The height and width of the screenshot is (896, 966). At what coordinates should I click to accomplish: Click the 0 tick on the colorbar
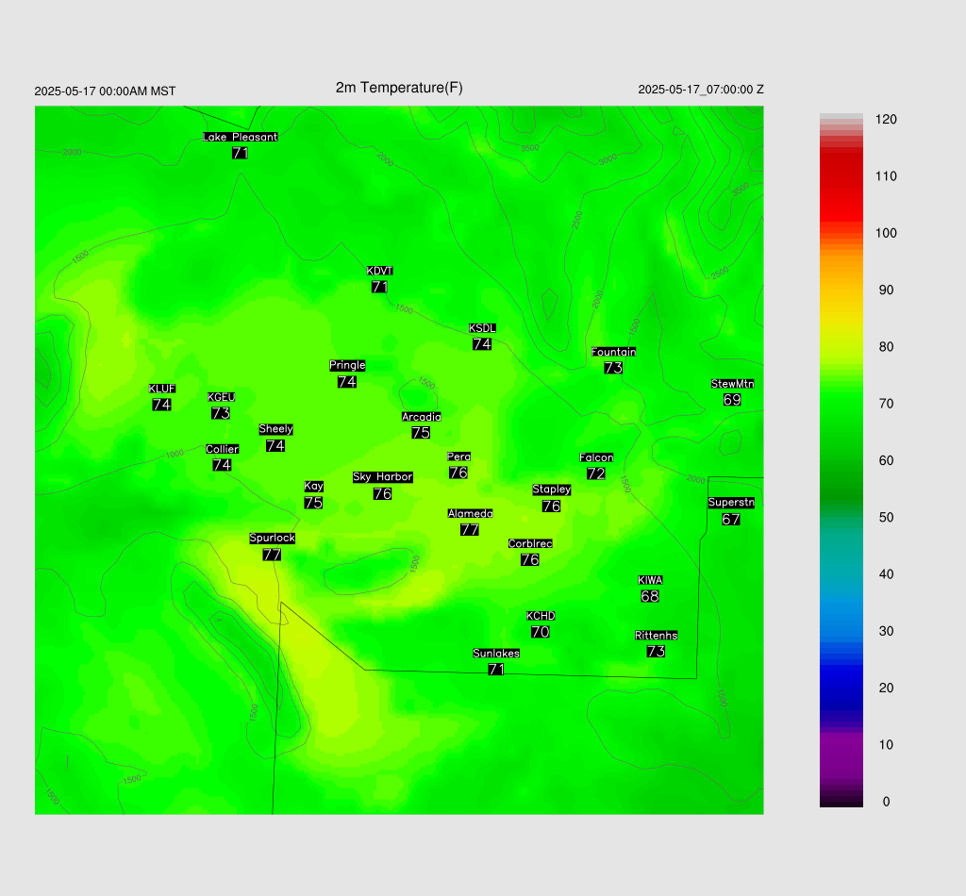click(886, 802)
